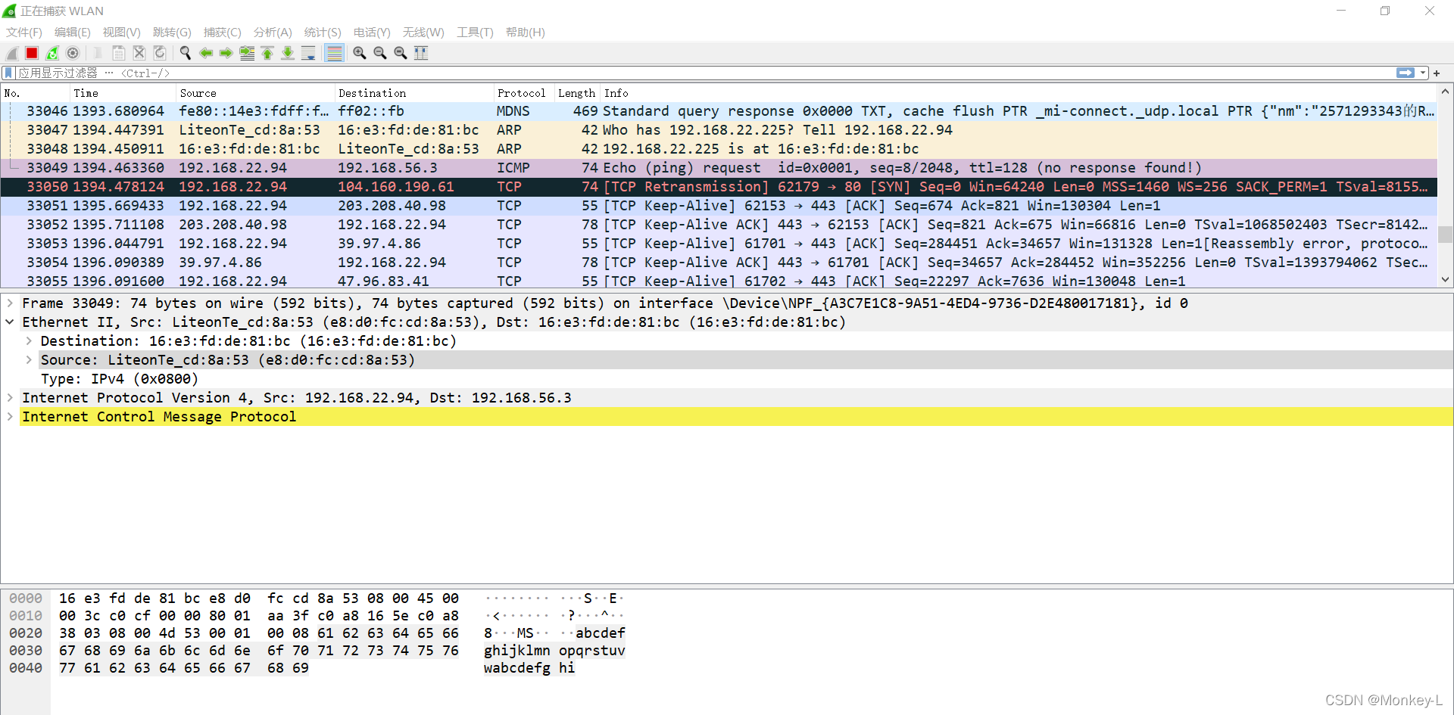Sort by the Length column header
This screenshot has height=715, width=1454.
point(577,93)
